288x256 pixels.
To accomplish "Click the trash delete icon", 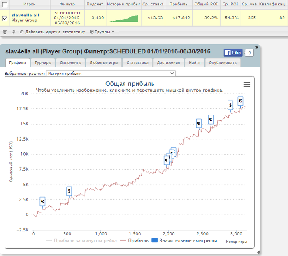I will (x=5, y=32).
